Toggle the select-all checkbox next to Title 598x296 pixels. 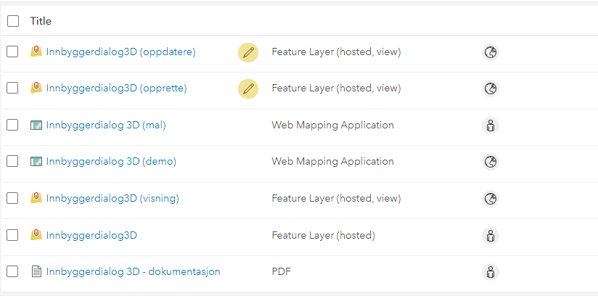coord(13,21)
